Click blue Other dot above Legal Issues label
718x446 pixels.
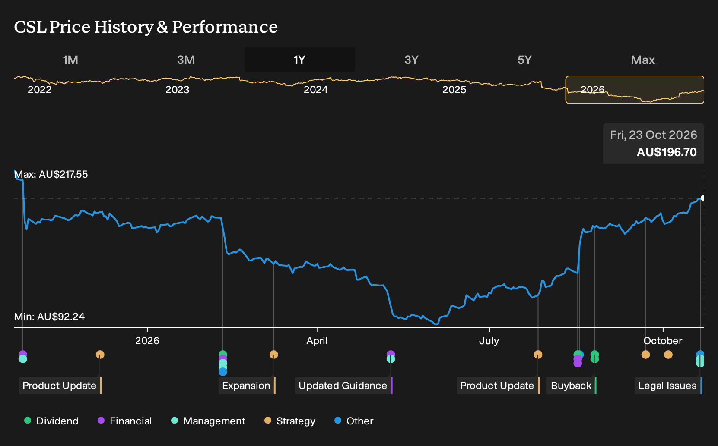pyautogui.click(x=700, y=353)
